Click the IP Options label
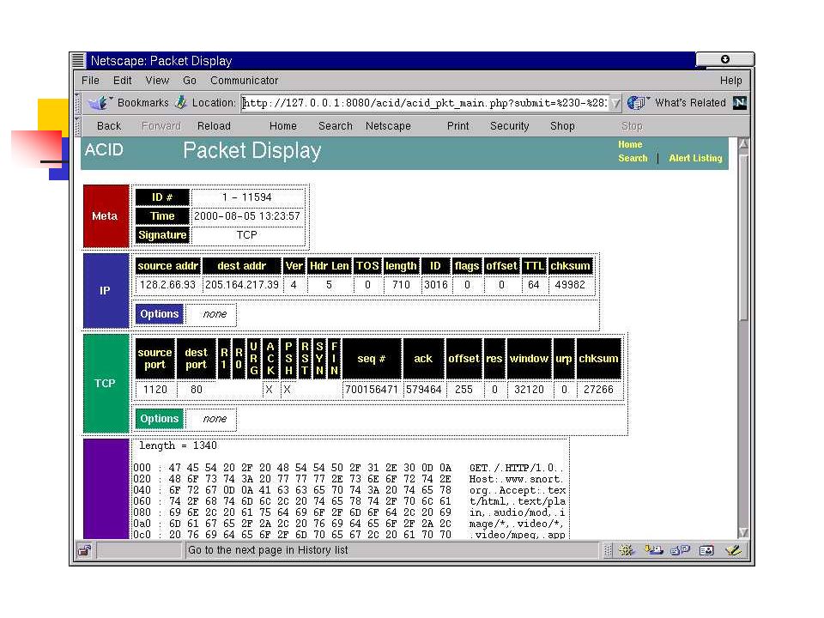Image resolution: width=824 pixels, height=618 pixels. 160,314
